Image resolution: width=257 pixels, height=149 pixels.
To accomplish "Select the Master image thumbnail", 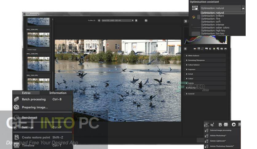I will point(38,40).
